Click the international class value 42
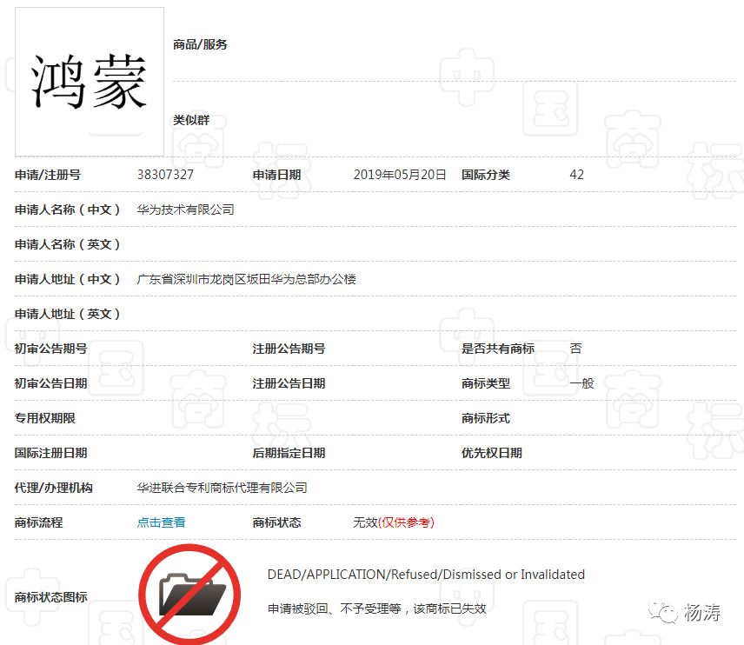 tap(576, 175)
